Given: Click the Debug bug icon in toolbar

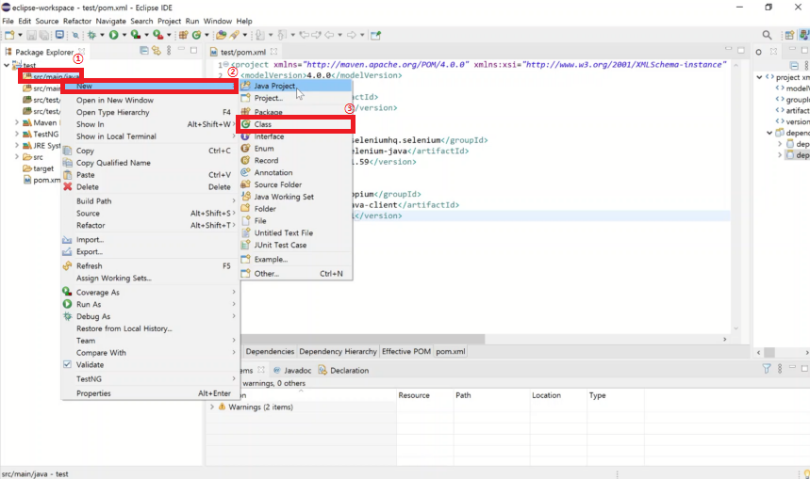Looking at the screenshot, I should tap(91, 35).
